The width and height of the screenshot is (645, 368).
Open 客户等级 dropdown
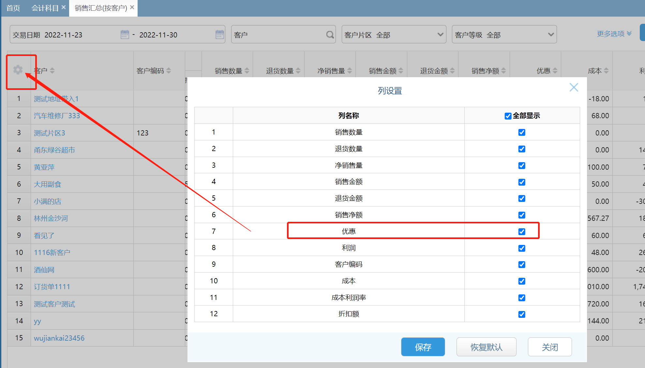504,35
